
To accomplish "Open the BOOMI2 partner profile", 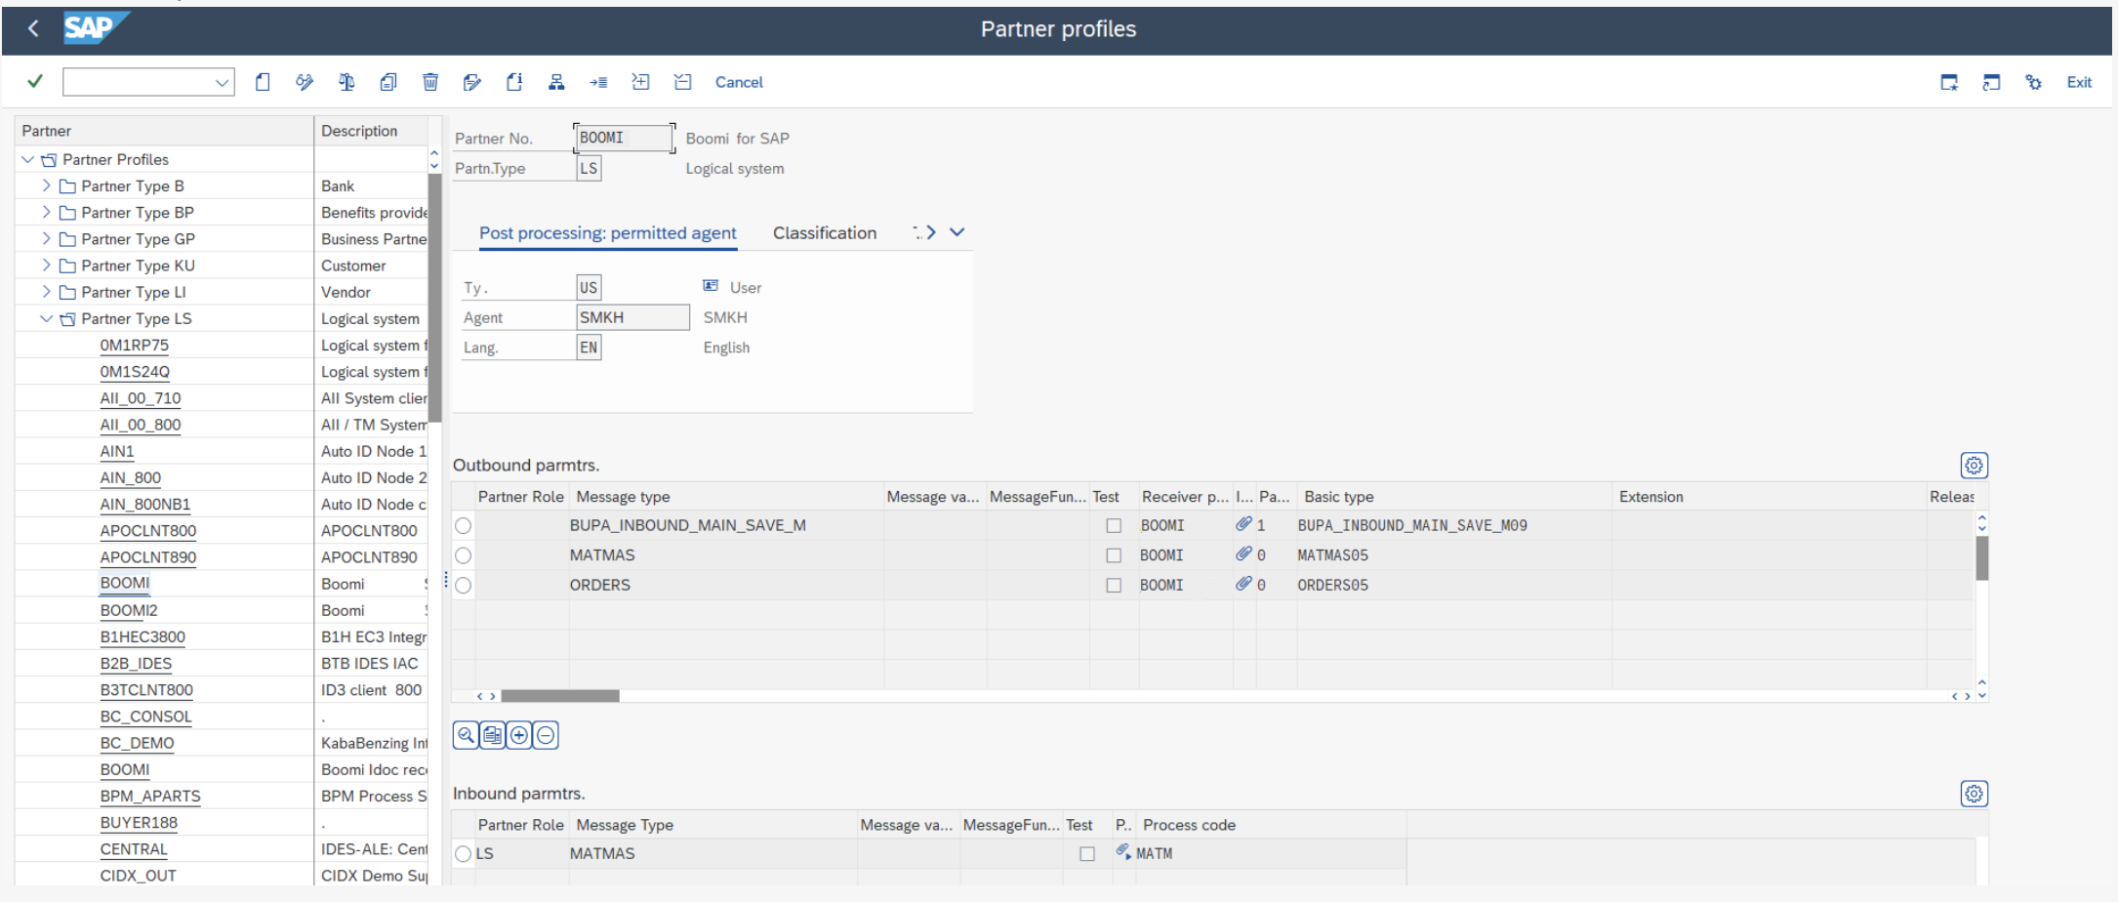I will pyautogui.click(x=129, y=610).
